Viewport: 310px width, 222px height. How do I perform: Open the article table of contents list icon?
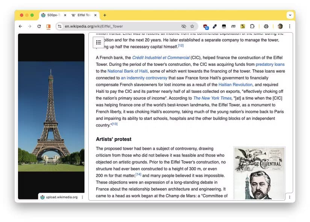[98, 42]
